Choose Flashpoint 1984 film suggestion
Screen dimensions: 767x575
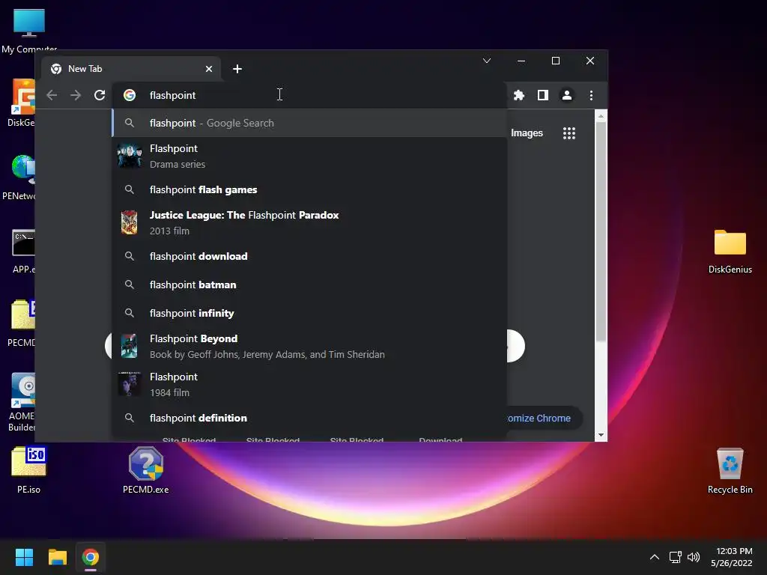point(309,384)
